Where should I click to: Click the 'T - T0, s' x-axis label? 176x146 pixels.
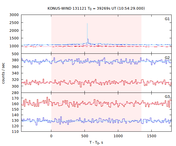tap(96, 142)
